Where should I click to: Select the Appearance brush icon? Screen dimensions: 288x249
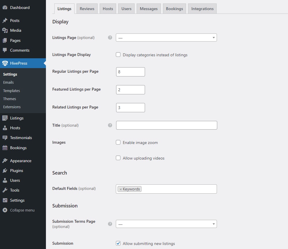tap(5, 160)
